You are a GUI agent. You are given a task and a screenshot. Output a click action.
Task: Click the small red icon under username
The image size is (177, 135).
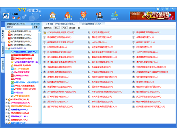click(x=14, y=18)
